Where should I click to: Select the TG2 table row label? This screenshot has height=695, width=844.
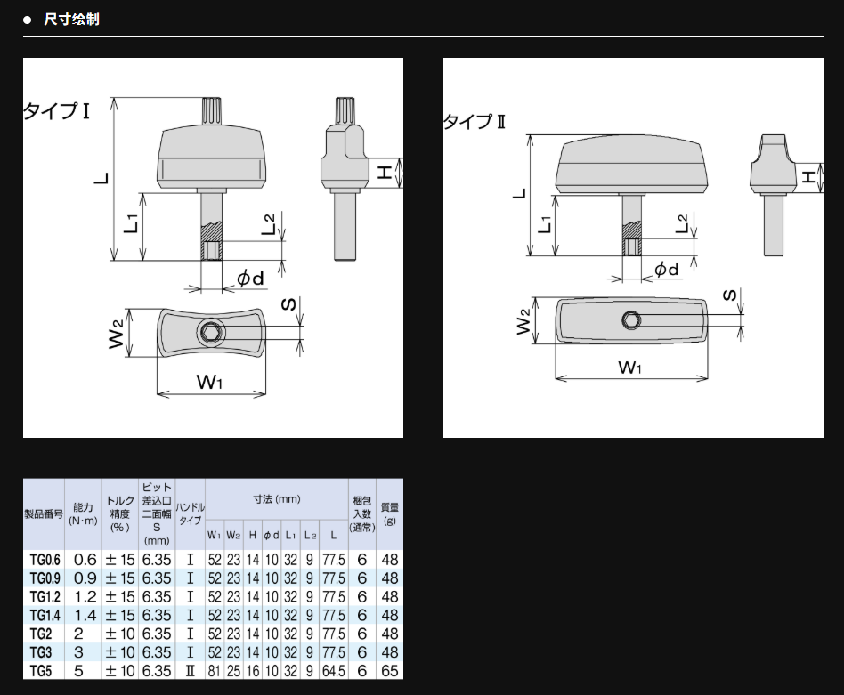[45, 634]
